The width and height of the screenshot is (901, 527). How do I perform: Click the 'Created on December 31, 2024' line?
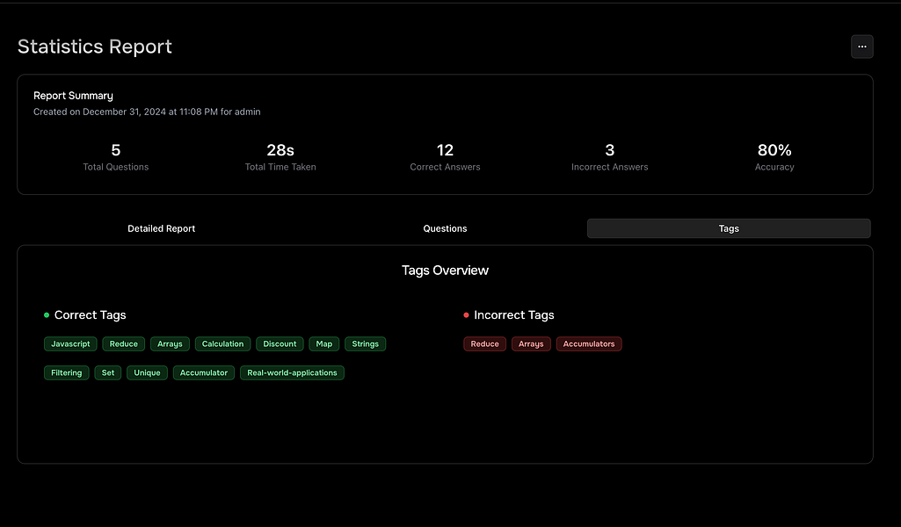(147, 112)
